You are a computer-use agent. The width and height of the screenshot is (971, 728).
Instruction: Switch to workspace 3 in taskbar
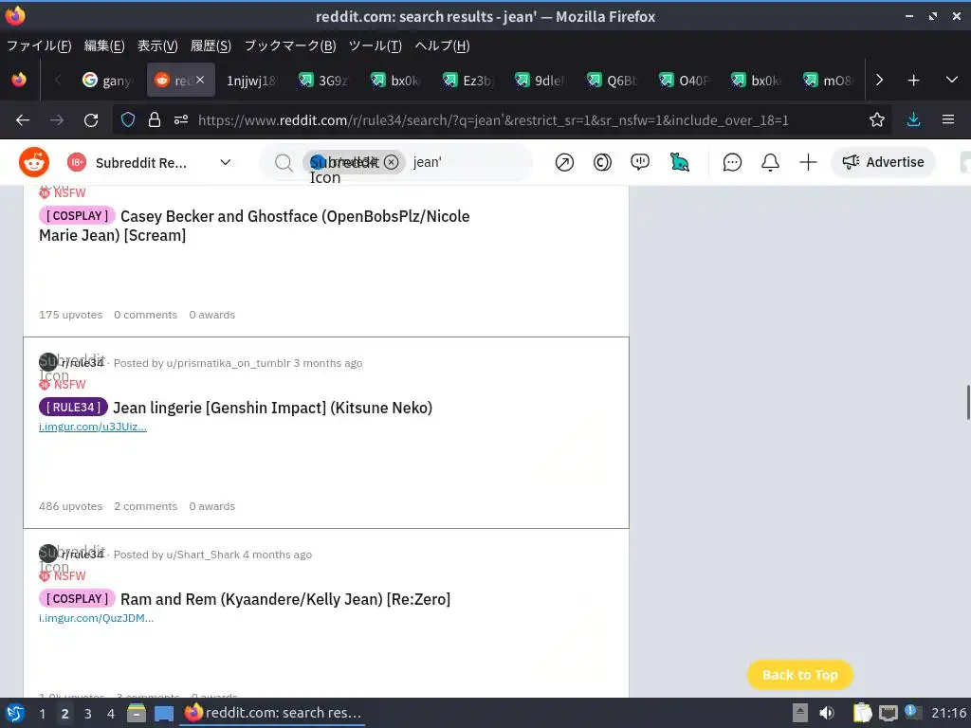(x=88, y=714)
